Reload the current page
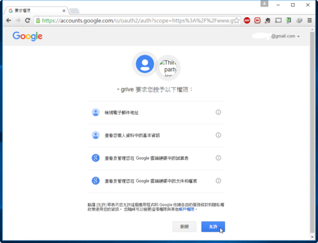This screenshot has height=243, width=318. (x=27, y=20)
